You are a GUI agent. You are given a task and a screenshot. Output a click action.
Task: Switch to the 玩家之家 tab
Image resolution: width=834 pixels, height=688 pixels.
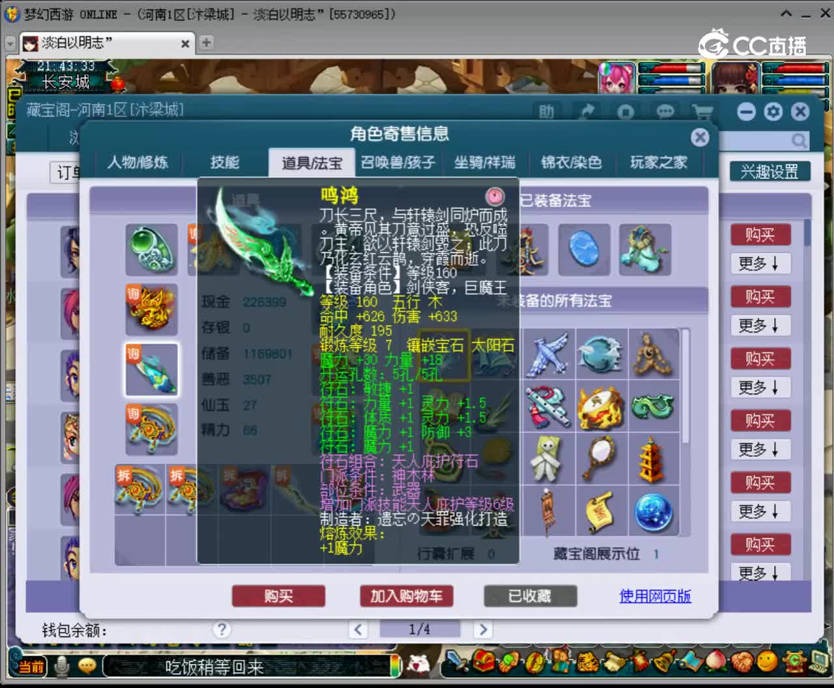coord(659,162)
